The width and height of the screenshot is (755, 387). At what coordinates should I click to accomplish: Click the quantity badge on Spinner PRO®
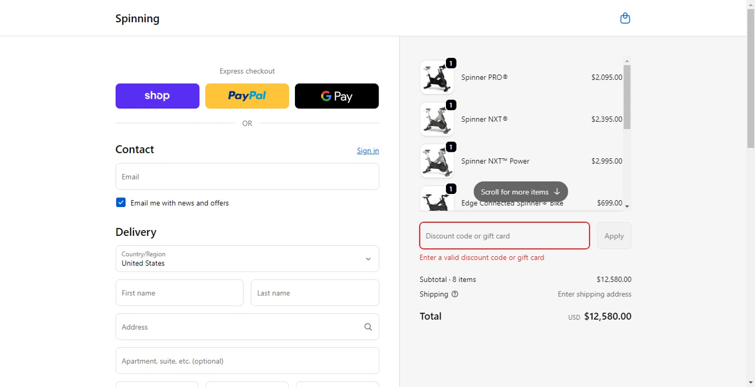coord(451,63)
